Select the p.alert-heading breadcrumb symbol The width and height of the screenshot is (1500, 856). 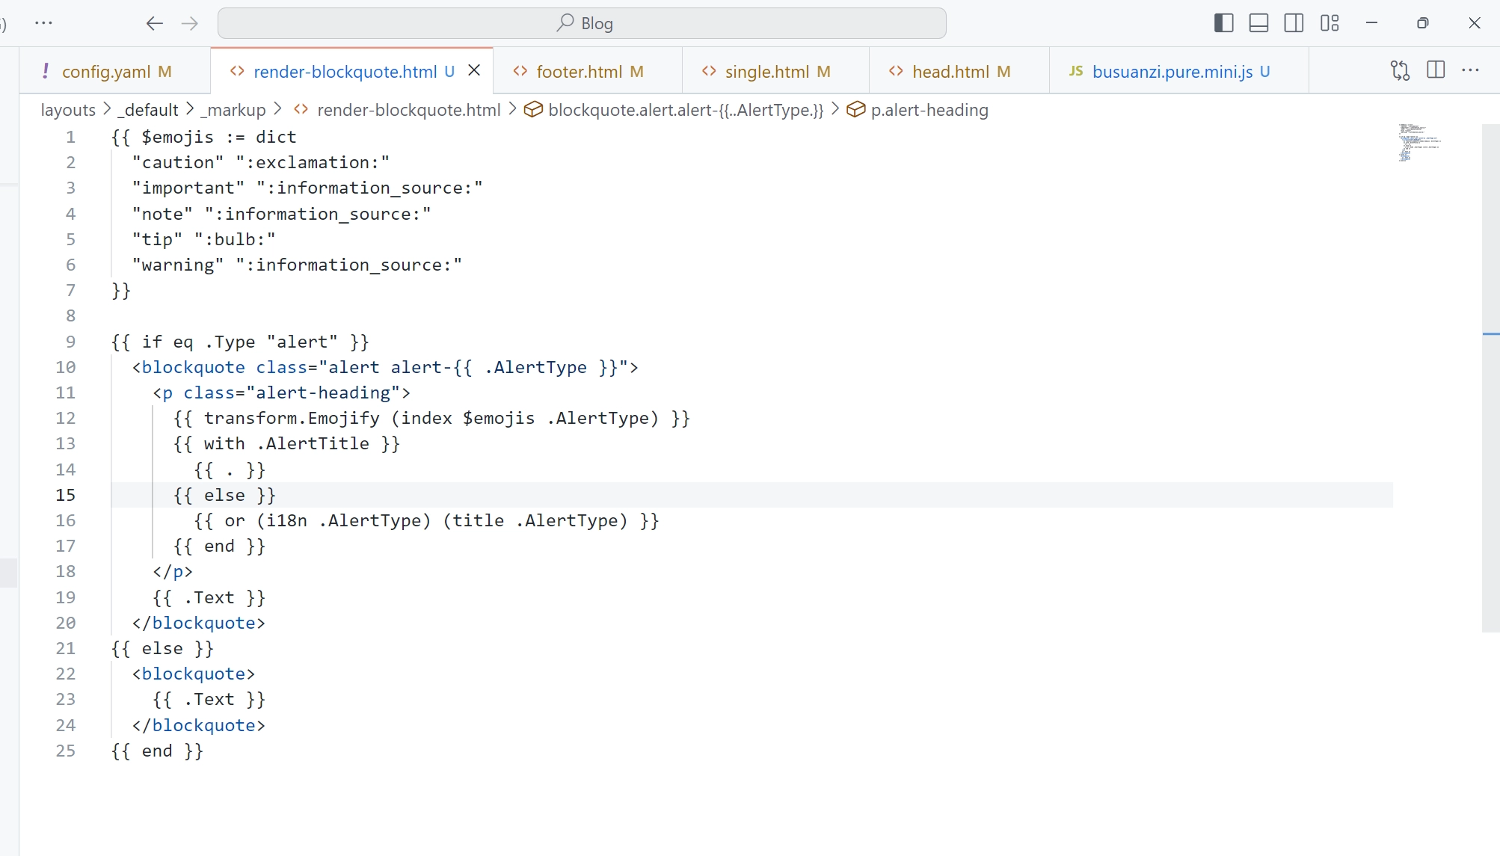pyautogui.click(x=929, y=110)
